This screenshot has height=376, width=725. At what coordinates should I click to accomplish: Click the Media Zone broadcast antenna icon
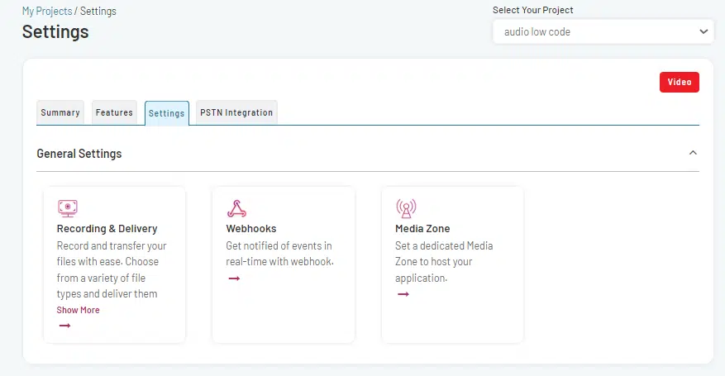coord(406,208)
